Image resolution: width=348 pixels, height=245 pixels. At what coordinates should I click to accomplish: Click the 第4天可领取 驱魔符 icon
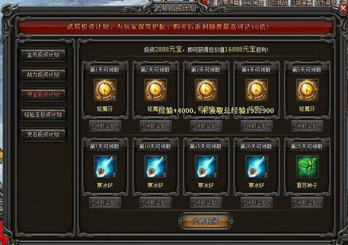tap(256, 90)
